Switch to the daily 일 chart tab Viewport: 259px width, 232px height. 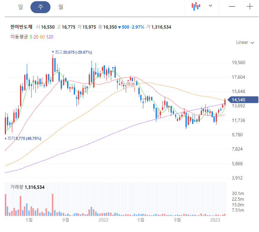[21, 7]
